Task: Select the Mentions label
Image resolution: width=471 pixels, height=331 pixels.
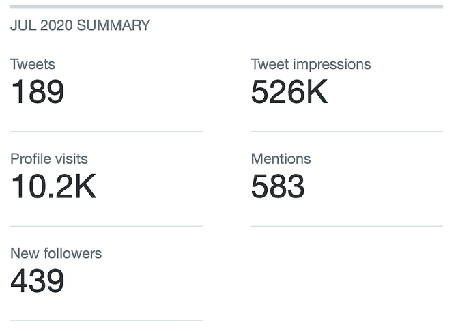Action: pyautogui.click(x=281, y=159)
